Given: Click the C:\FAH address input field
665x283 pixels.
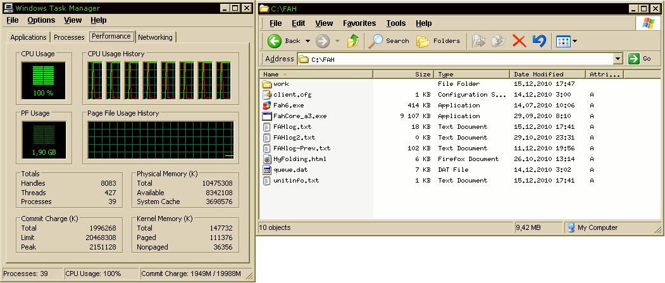Looking at the screenshot, I should [456, 59].
